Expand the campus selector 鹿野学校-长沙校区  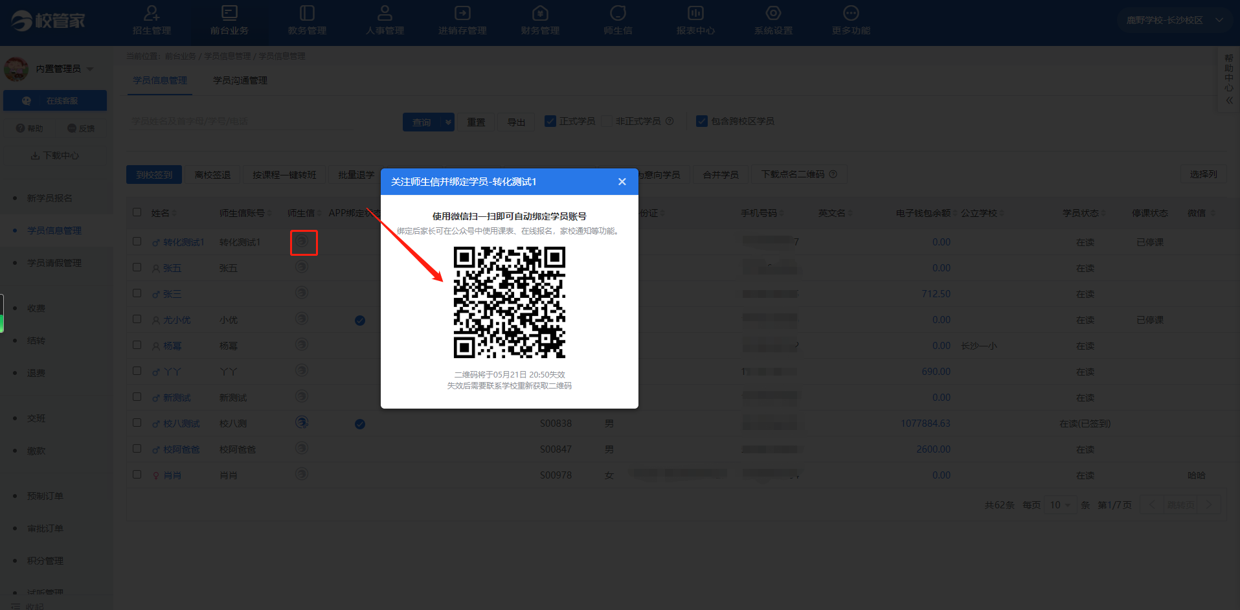coord(1174,20)
